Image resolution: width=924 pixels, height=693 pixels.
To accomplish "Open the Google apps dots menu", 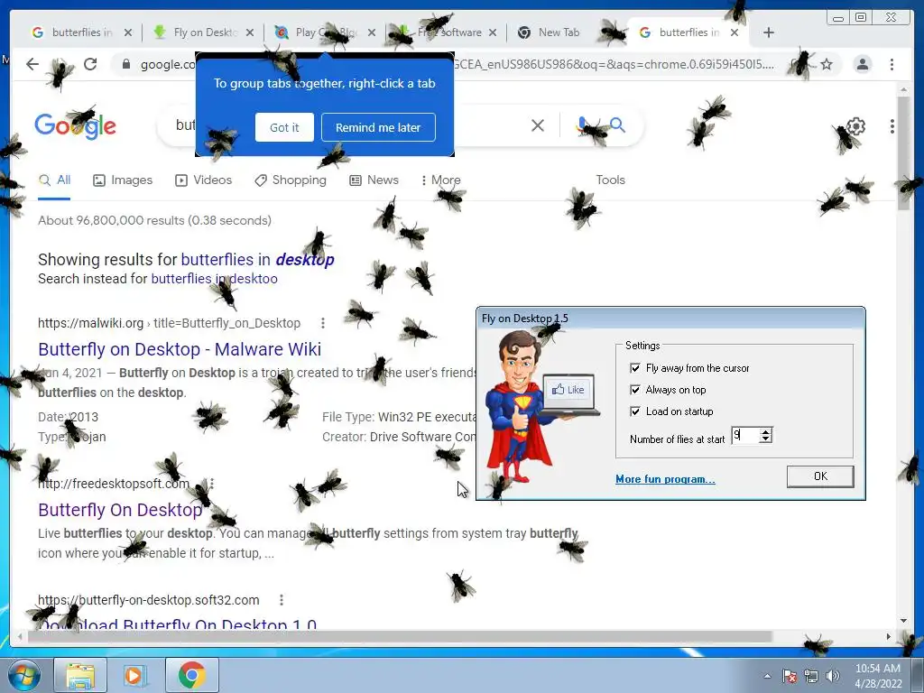I will pyautogui.click(x=892, y=126).
